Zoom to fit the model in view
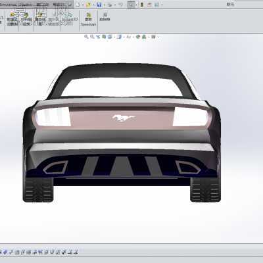The image size is (263, 263). (x=86, y=37)
